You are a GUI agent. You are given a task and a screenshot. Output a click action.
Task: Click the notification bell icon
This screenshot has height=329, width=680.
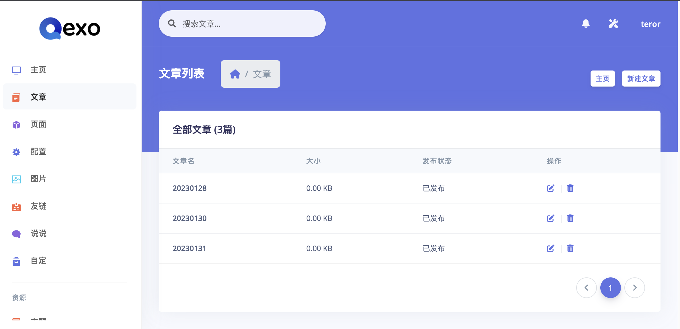pos(586,24)
